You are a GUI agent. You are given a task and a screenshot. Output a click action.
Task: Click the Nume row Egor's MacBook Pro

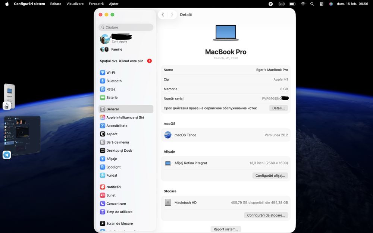(226, 70)
